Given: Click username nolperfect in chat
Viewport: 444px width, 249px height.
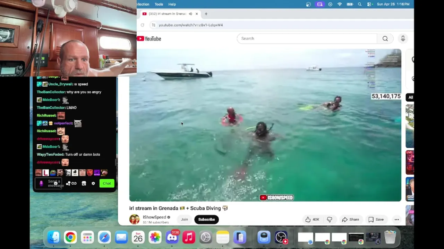Looking at the screenshot, I should pos(63,123).
